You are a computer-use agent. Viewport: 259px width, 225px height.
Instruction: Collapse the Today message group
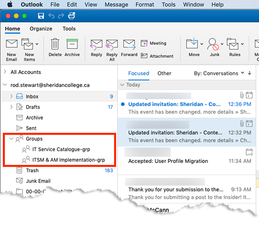tap(122, 85)
